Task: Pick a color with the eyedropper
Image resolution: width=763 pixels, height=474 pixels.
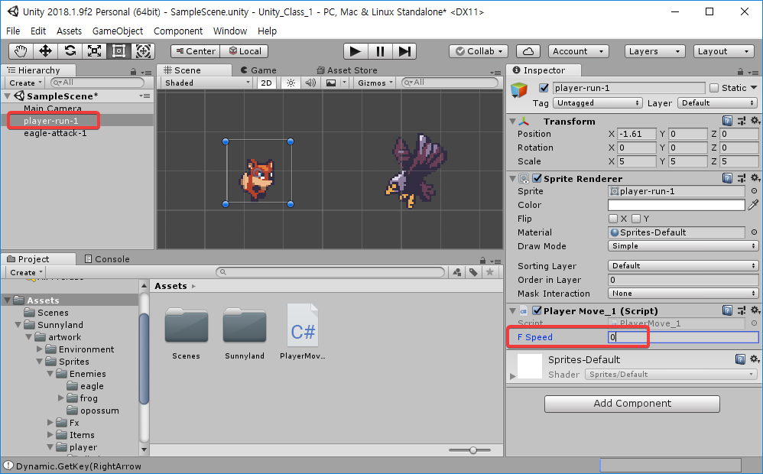Action: (x=753, y=205)
